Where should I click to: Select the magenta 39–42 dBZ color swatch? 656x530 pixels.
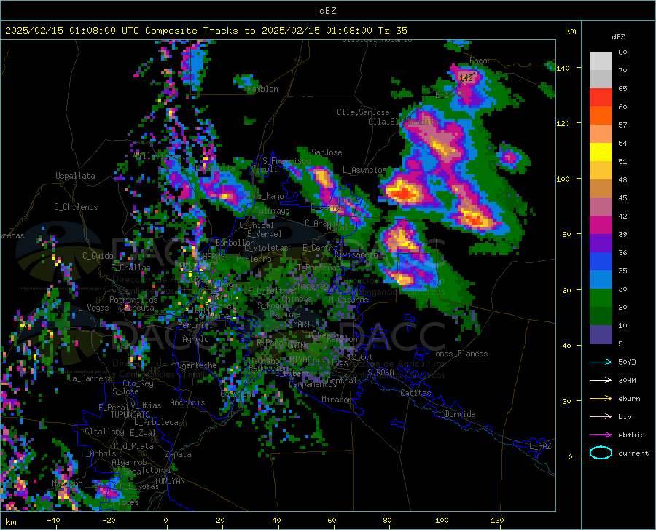point(601,225)
